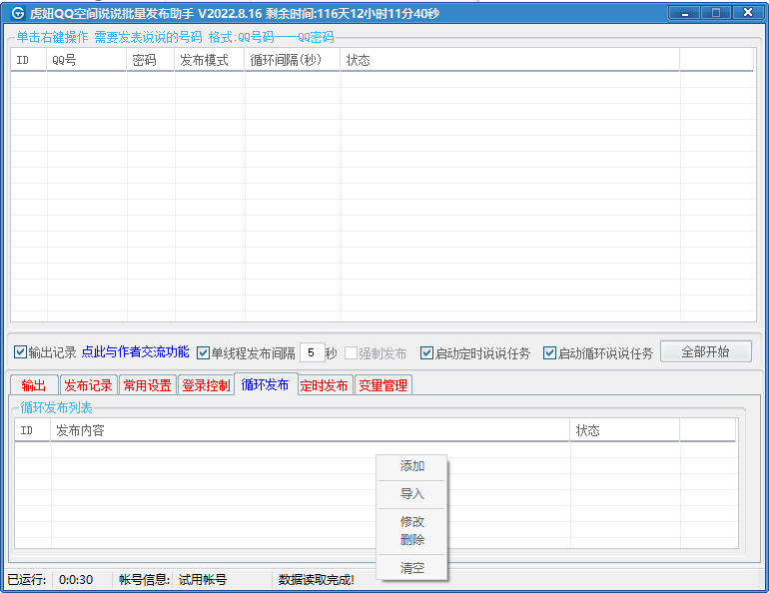
Task: Click the ID header in loop publish list
Action: pos(33,430)
